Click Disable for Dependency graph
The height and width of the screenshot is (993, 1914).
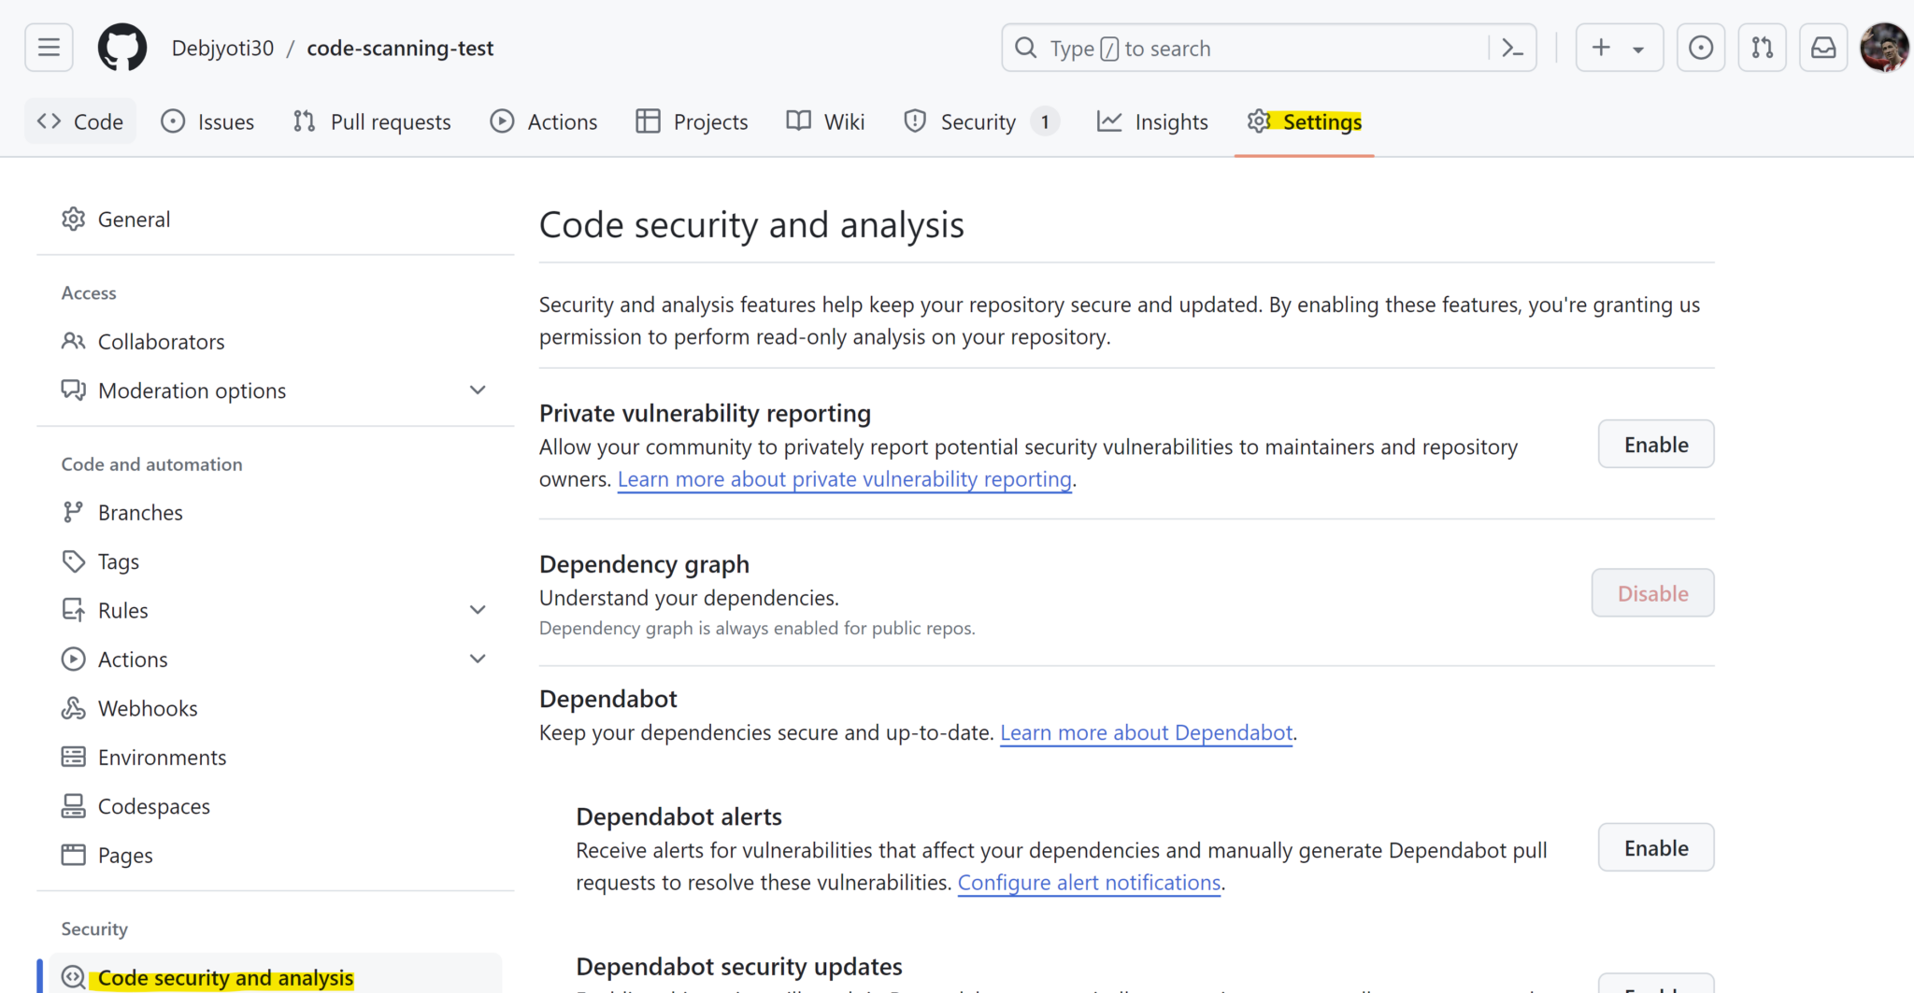(1652, 593)
